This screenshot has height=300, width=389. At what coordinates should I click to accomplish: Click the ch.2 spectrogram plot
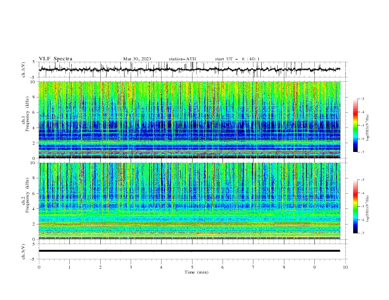(189, 201)
